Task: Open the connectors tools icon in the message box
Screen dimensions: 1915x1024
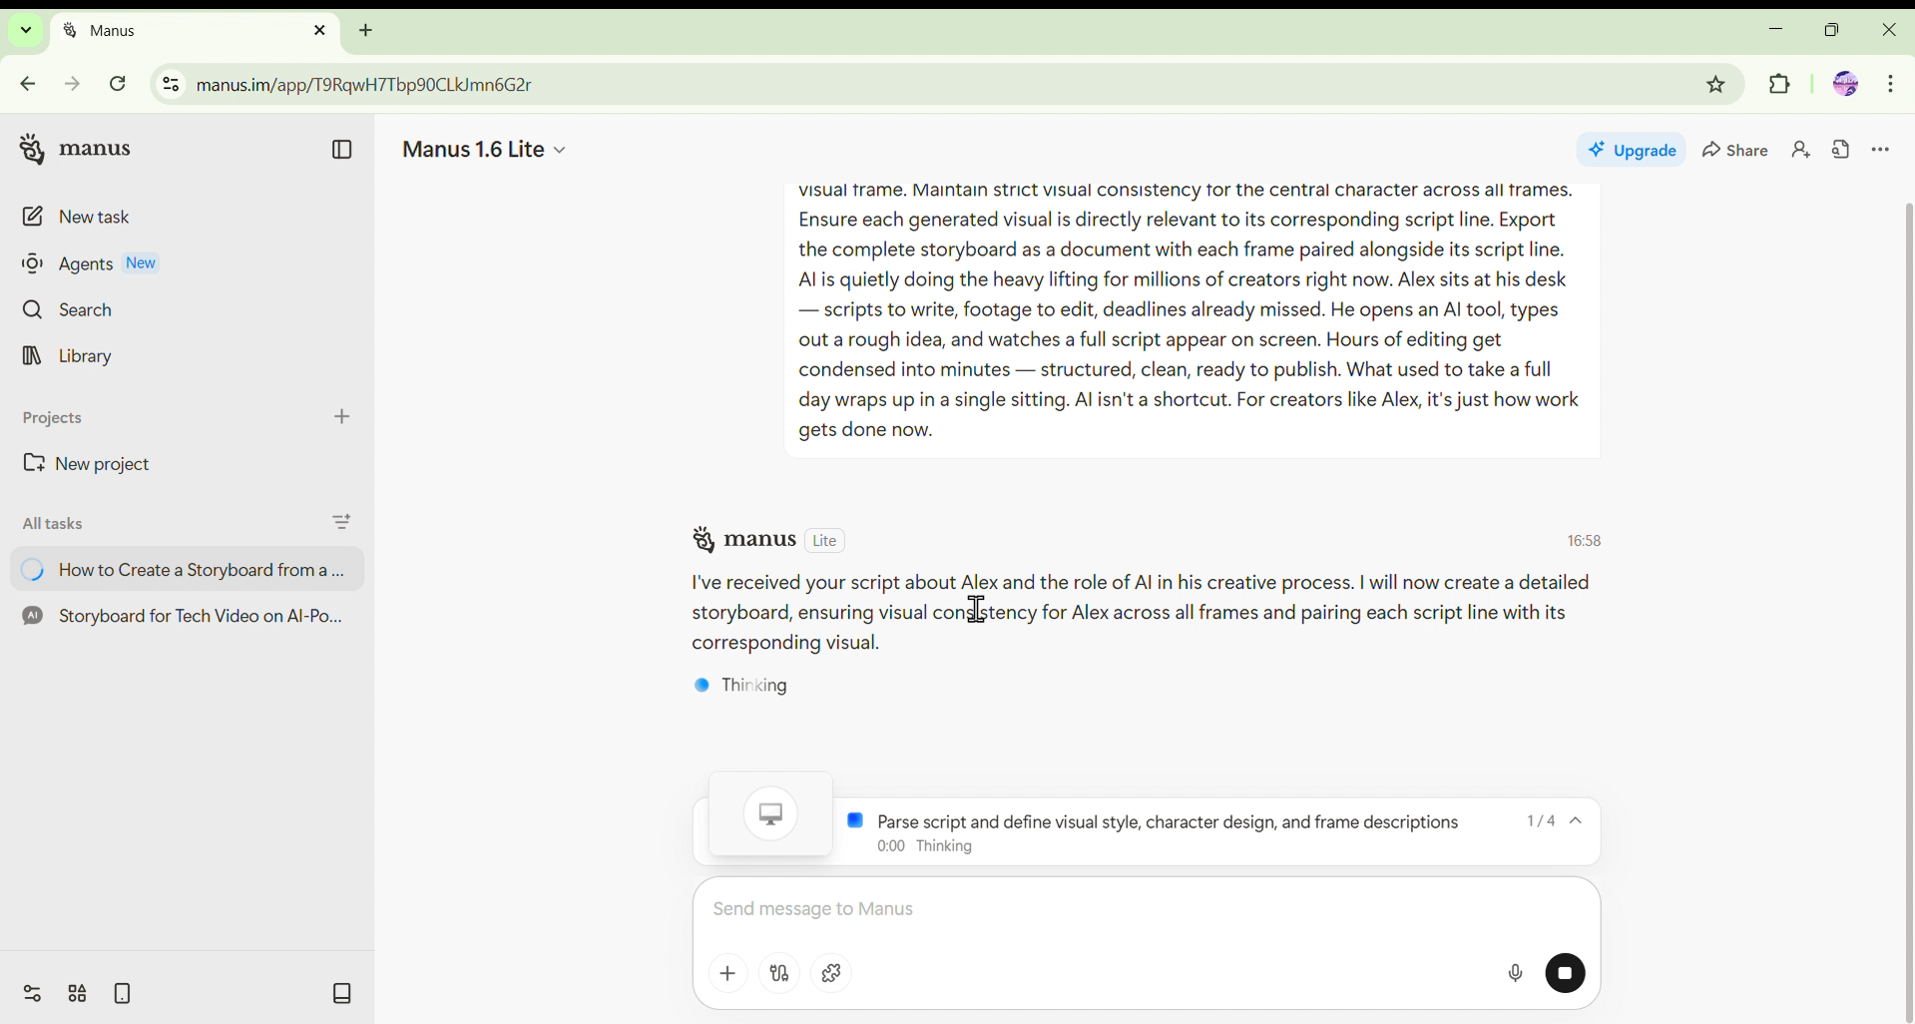Action: [779, 974]
